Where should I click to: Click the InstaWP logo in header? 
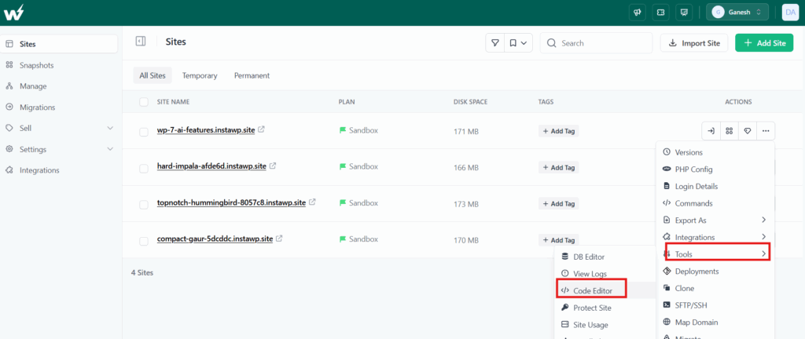click(14, 13)
